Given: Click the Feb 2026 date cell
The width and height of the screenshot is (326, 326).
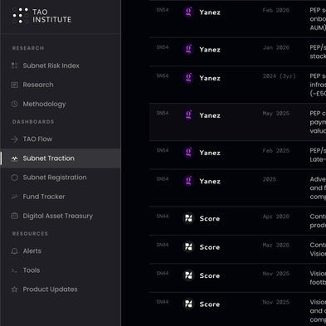Looking at the screenshot, I should [276, 11].
